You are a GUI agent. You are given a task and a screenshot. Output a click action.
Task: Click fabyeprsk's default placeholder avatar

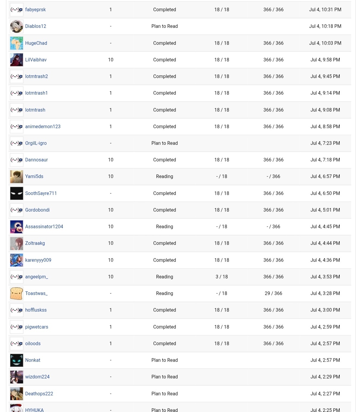(x=16, y=10)
